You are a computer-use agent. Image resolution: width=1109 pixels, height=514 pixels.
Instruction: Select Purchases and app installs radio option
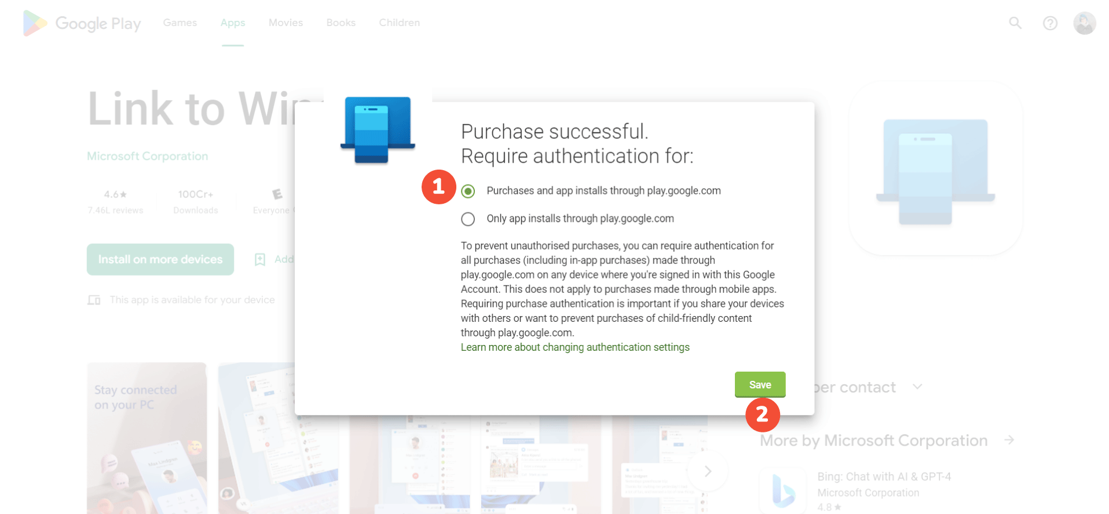tap(468, 191)
